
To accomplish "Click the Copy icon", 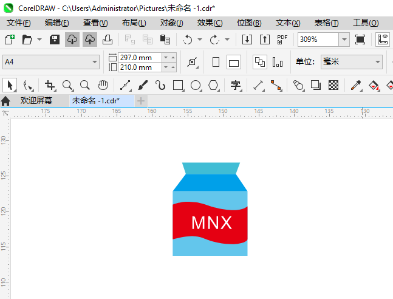I will pyautogui.click(x=148, y=40).
